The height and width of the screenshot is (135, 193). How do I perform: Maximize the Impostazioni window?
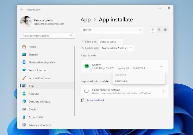[x=160, y=8]
